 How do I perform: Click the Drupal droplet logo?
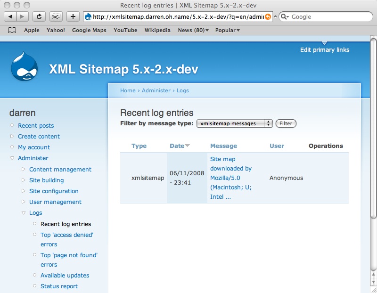coord(24,66)
